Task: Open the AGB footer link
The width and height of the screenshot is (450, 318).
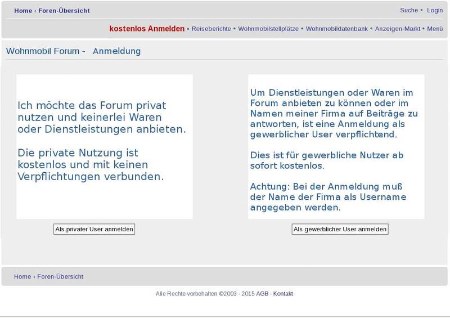Action: click(262, 294)
